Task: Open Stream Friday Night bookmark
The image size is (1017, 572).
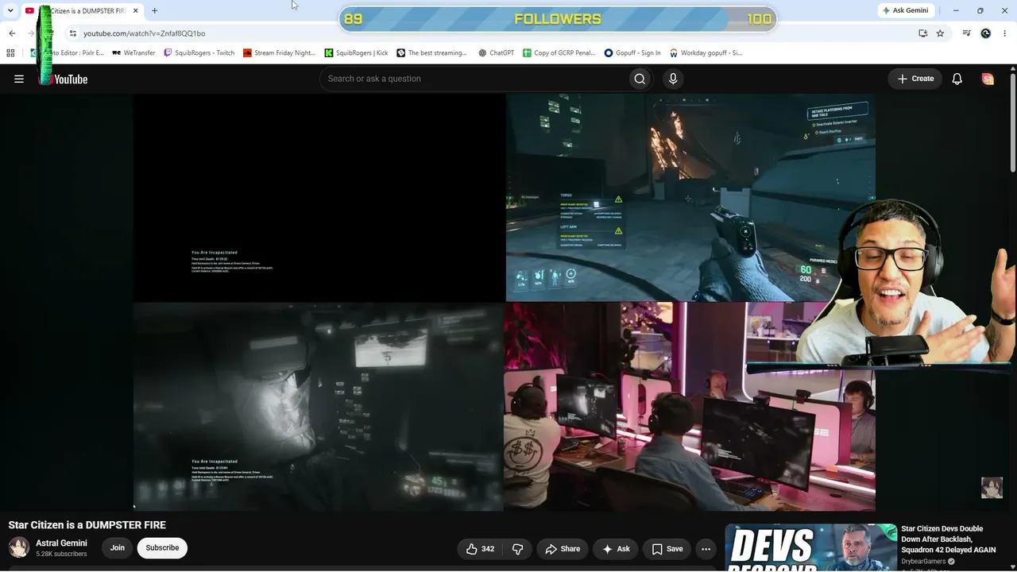Action: (x=279, y=53)
